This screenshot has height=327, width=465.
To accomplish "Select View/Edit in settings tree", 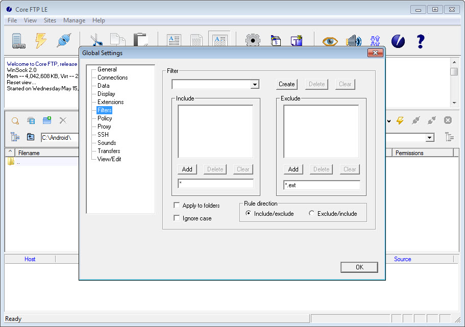I will (109, 159).
